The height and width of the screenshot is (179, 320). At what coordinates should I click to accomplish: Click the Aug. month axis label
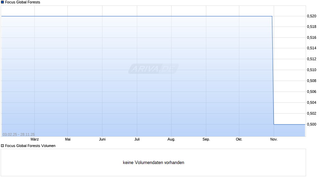click(x=171, y=140)
